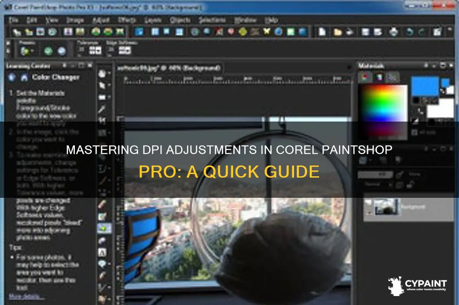The width and height of the screenshot is (459, 305).
Task: Click the blue Reset button in tool options
Action: point(61,51)
